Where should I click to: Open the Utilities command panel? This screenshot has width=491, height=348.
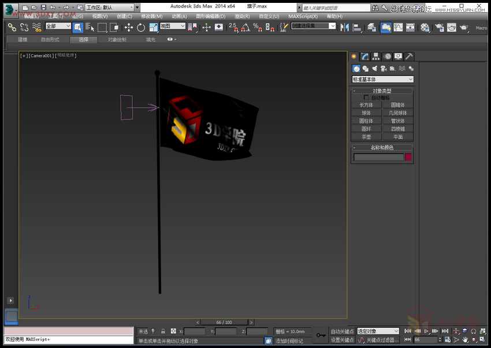[x=408, y=56]
